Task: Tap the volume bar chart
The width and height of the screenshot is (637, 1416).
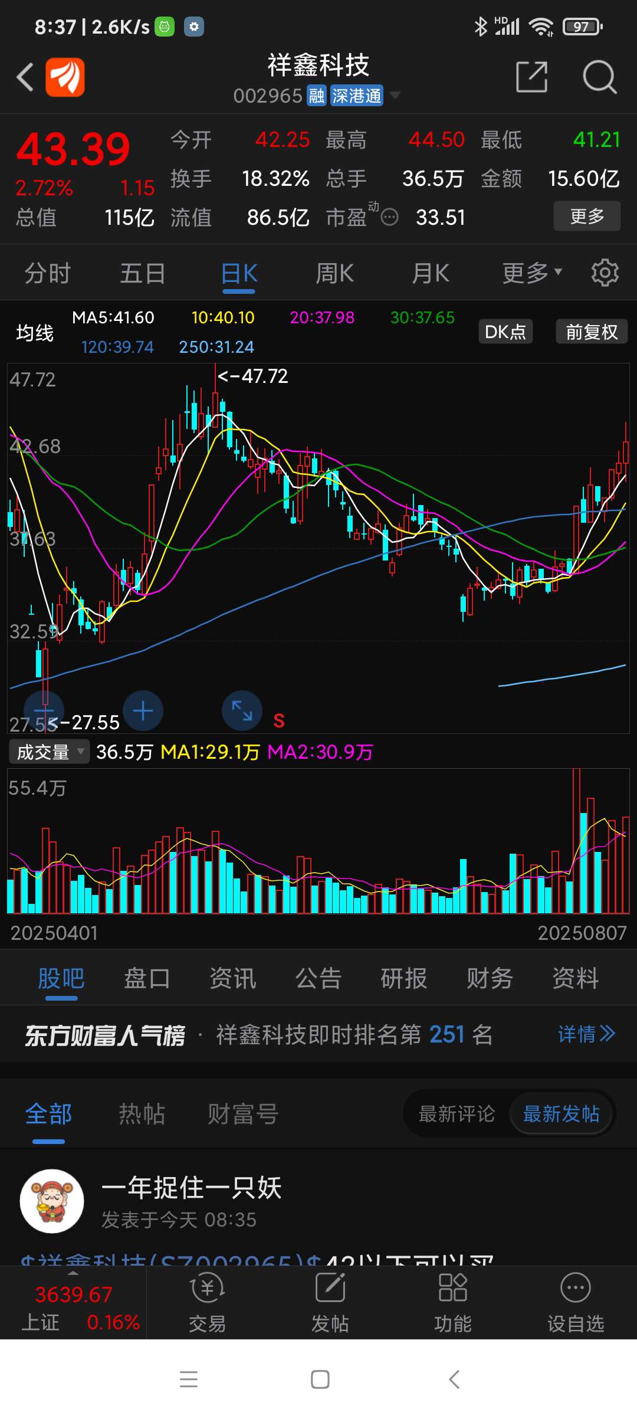Action: tap(318, 841)
